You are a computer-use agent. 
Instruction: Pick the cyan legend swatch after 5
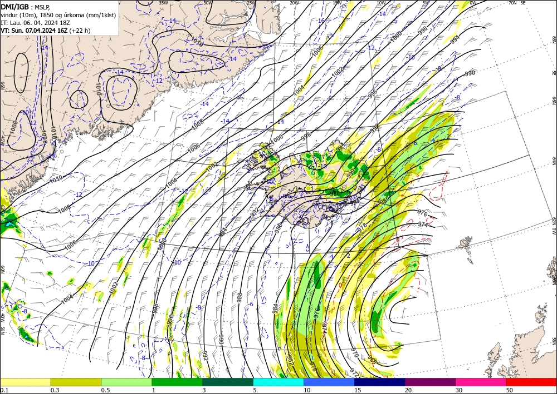(x=278, y=382)
